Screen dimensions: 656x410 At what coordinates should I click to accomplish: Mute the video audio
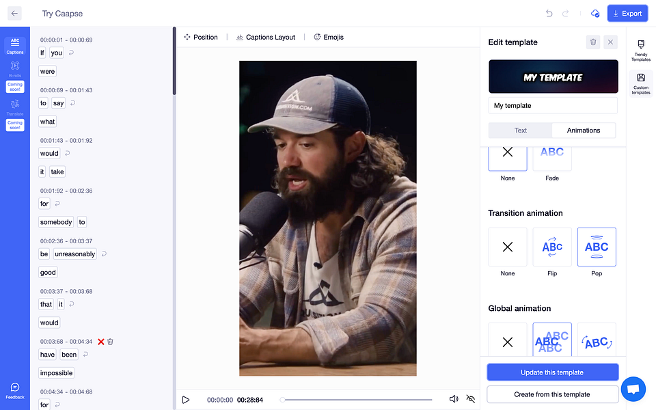coord(454,399)
